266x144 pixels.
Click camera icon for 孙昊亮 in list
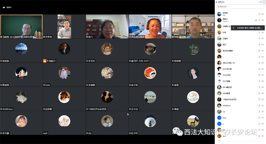[263, 39]
